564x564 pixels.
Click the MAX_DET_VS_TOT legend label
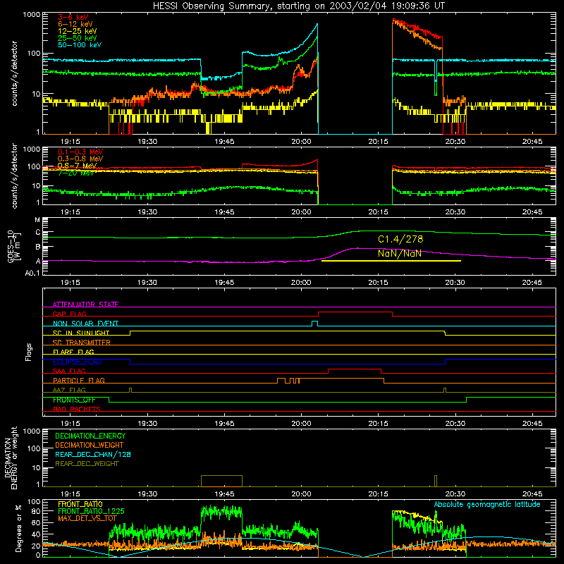coord(87,518)
